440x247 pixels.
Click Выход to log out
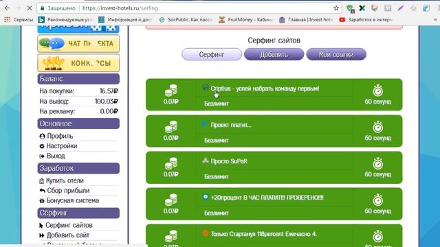pyautogui.click(x=56, y=156)
